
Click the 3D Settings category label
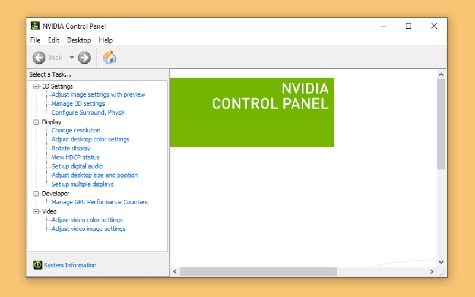(x=58, y=86)
